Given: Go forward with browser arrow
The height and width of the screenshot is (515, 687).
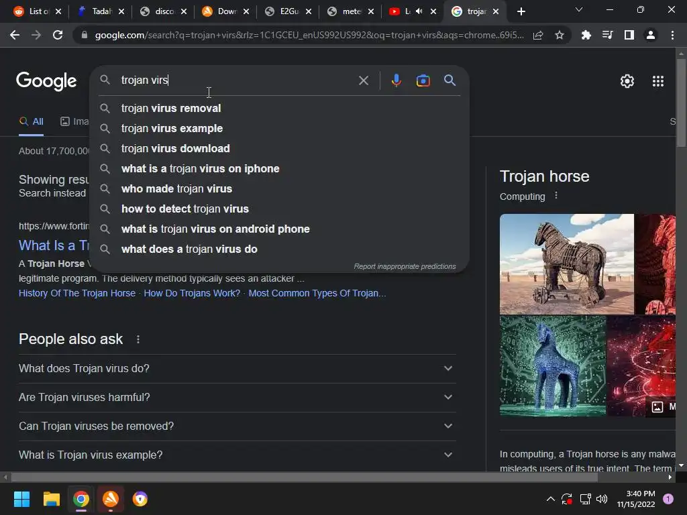Looking at the screenshot, I should coord(36,35).
